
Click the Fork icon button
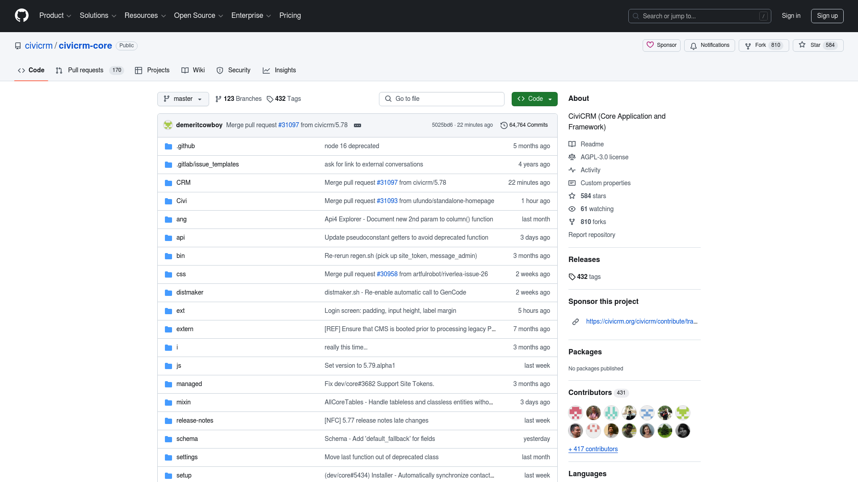pyautogui.click(x=748, y=46)
